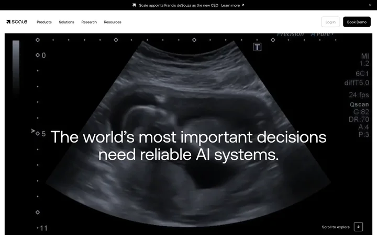This screenshot has height=235, width=377.
Task: Open the Resources menu
Action: pyautogui.click(x=113, y=22)
